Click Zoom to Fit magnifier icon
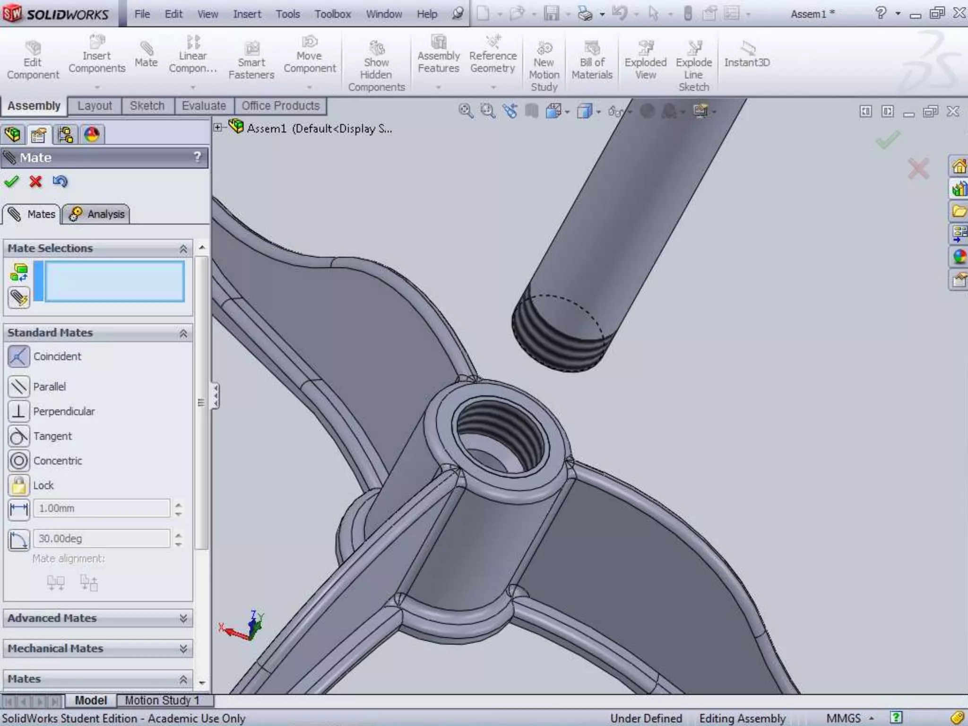 [x=465, y=111]
